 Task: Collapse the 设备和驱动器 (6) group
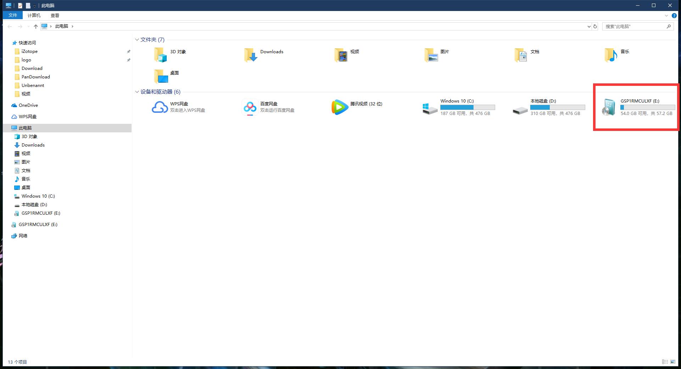click(x=137, y=92)
